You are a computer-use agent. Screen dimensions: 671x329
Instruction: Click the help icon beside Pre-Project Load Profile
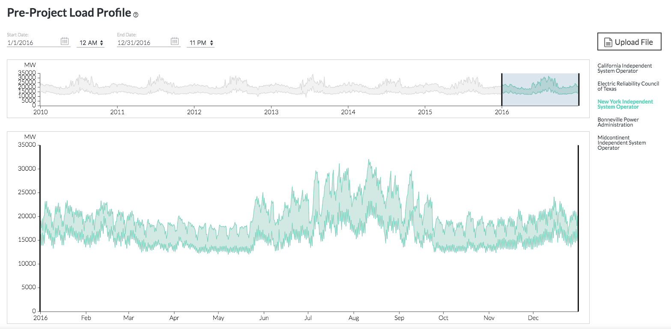point(136,15)
